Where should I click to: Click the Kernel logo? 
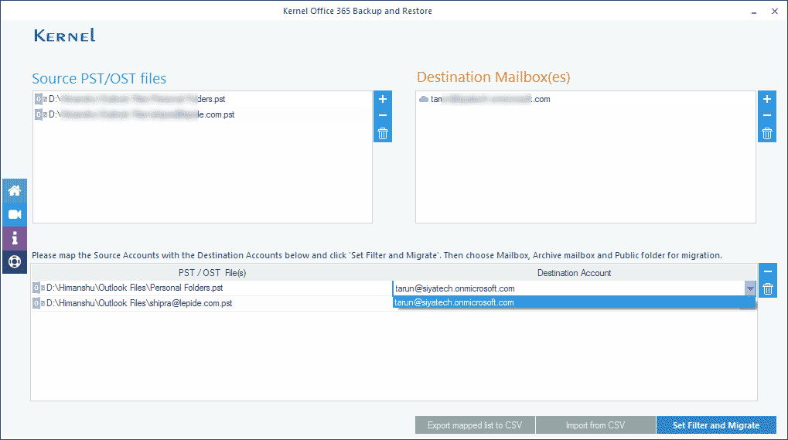point(65,35)
